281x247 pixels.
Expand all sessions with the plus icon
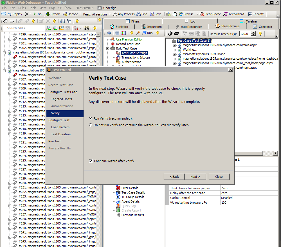pyautogui.click(x=6, y=21)
